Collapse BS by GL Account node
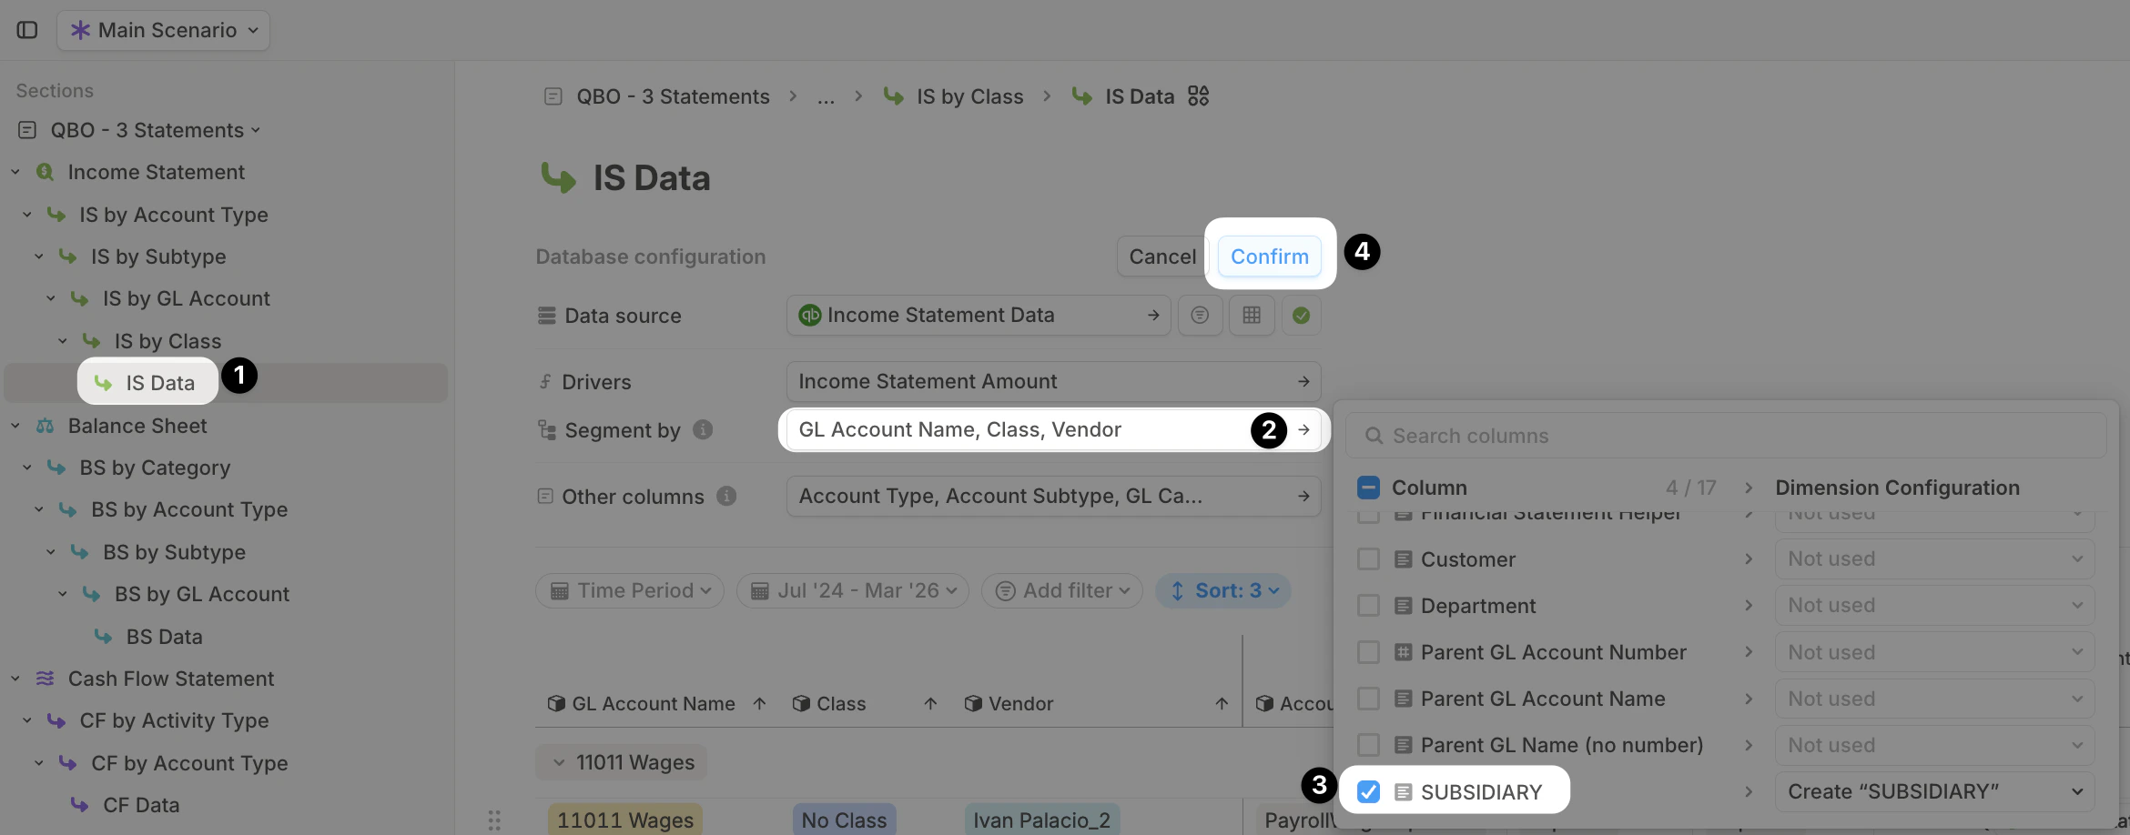2130x835 pixels. point(63,594)
